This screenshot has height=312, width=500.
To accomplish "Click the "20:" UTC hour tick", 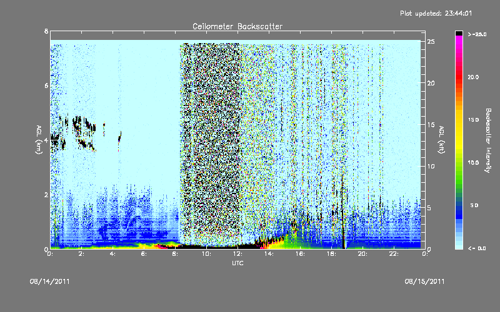I will pyautogui.click(x=362, y=254).
